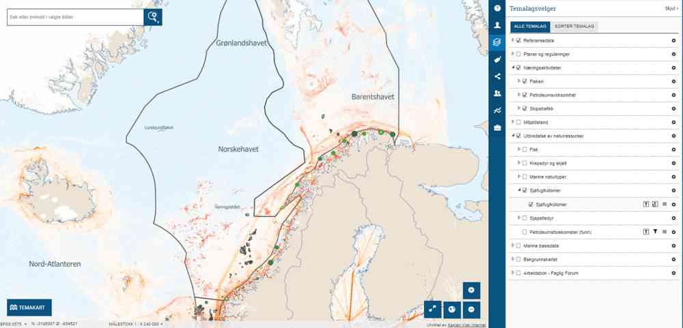This screenshot has height=328, width=683.
Task: Check the Marine naturtyper checkbox
Action: coord(525,177)
